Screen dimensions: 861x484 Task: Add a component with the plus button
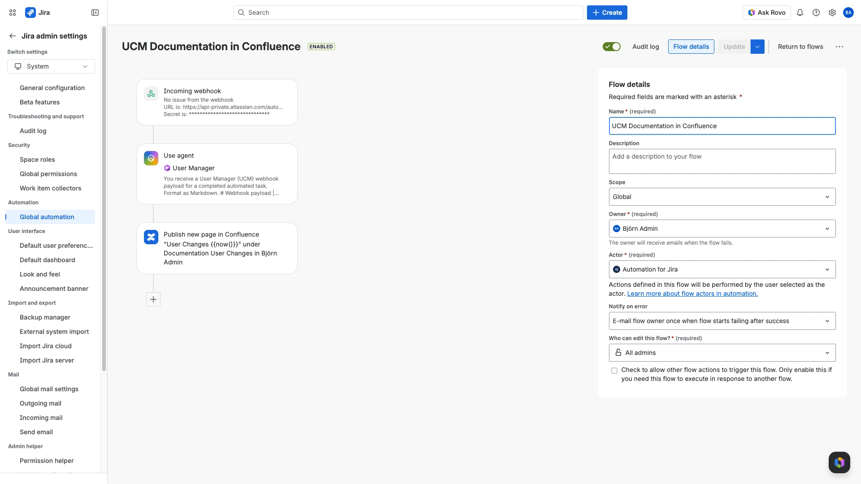click(x=153, y=299)
